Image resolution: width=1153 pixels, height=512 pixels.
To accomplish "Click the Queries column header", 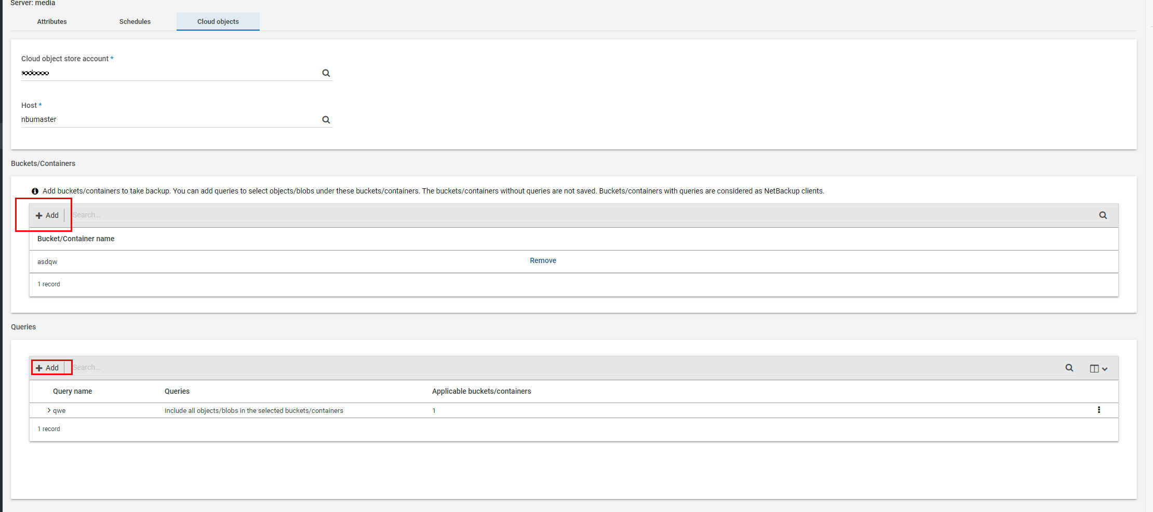I will point(177,391).
